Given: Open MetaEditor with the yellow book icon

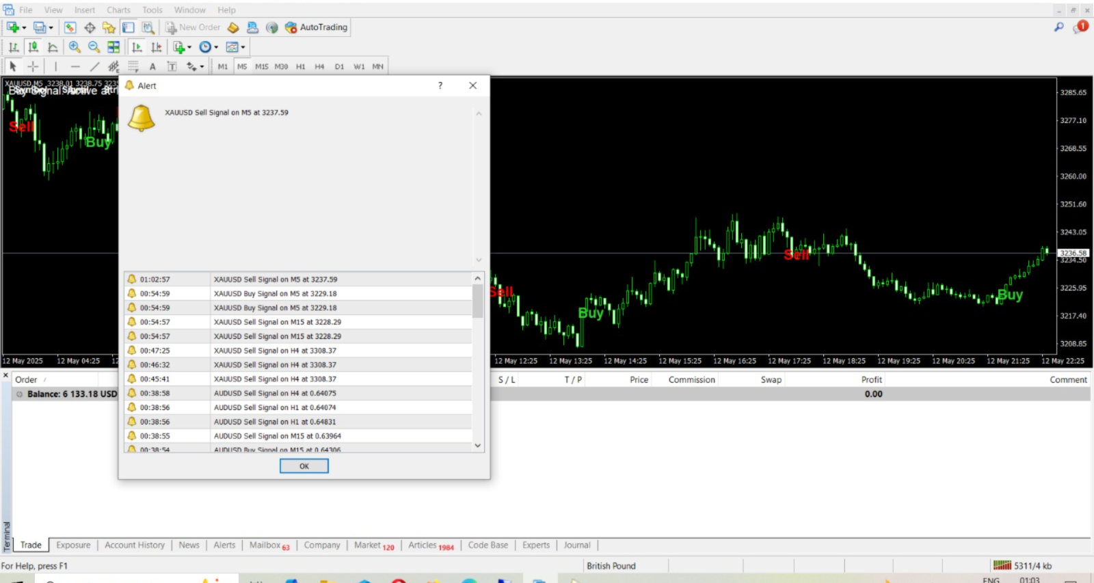Looking at the screenshot, I should [233, 27].
